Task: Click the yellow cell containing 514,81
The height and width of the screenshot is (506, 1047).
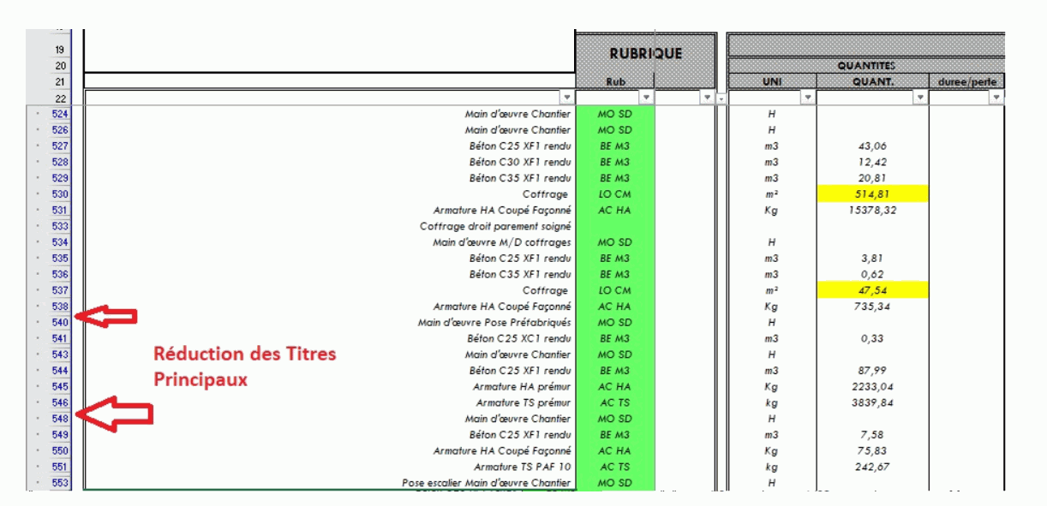Action: click(x=872, y=194)
